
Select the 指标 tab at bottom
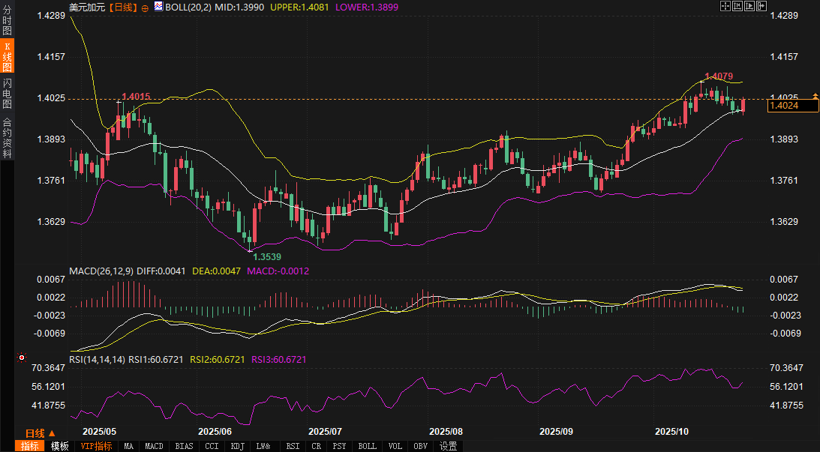(x=30, y=446)
